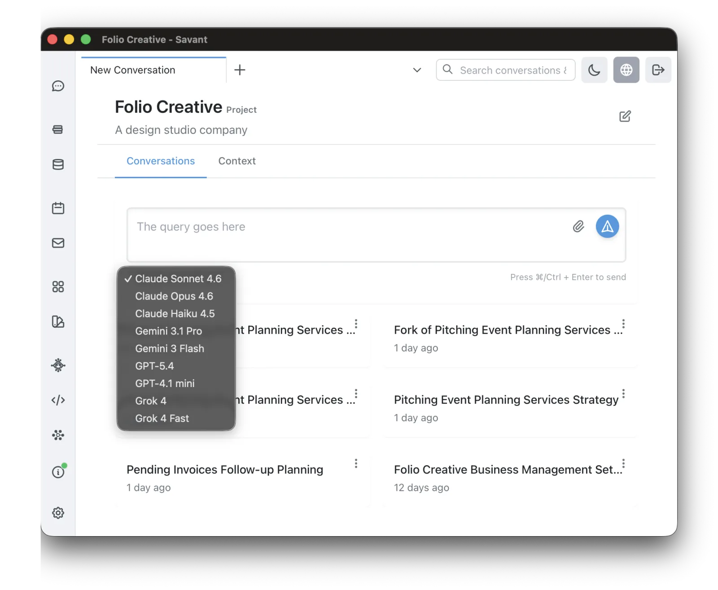Pick GPT-4.1 mini from the list
The image size is (718, 590).
click(x=176, y=383)
